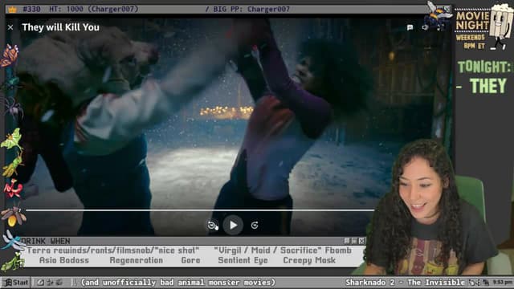The width and height of the screenshot is (514, 289).
Task: Click the orange butterfly icon in the sidebar
Action: (9, 55)
